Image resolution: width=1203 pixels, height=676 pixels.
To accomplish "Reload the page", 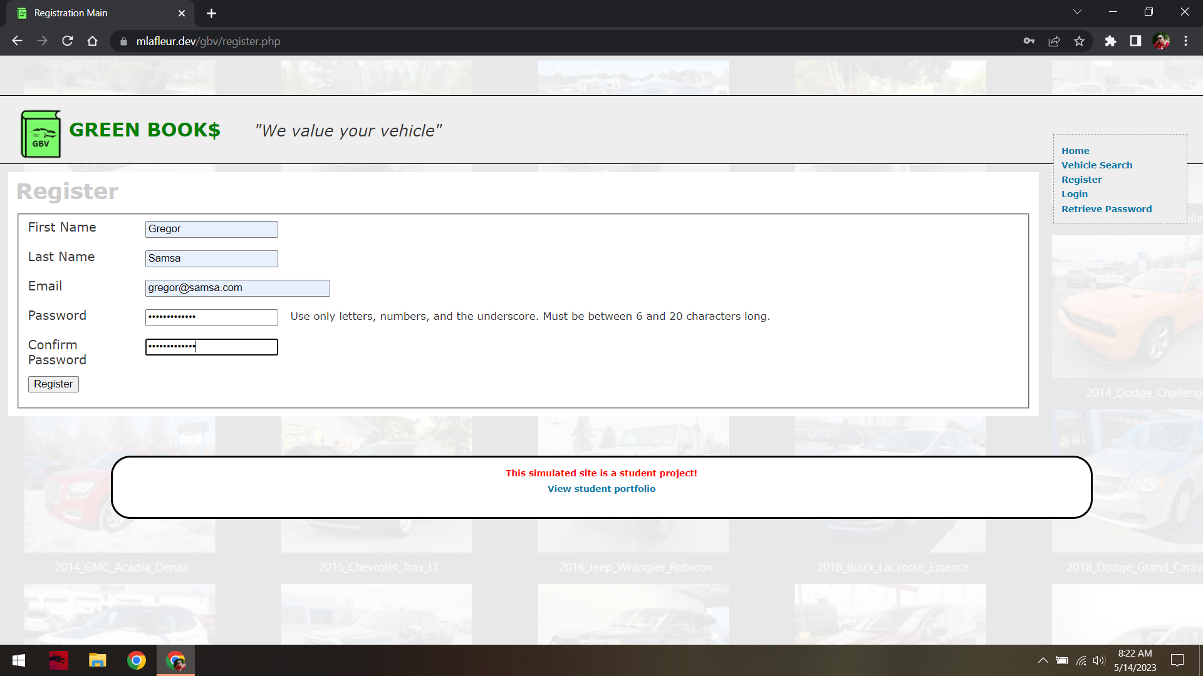I will click(x=68, y=41).
